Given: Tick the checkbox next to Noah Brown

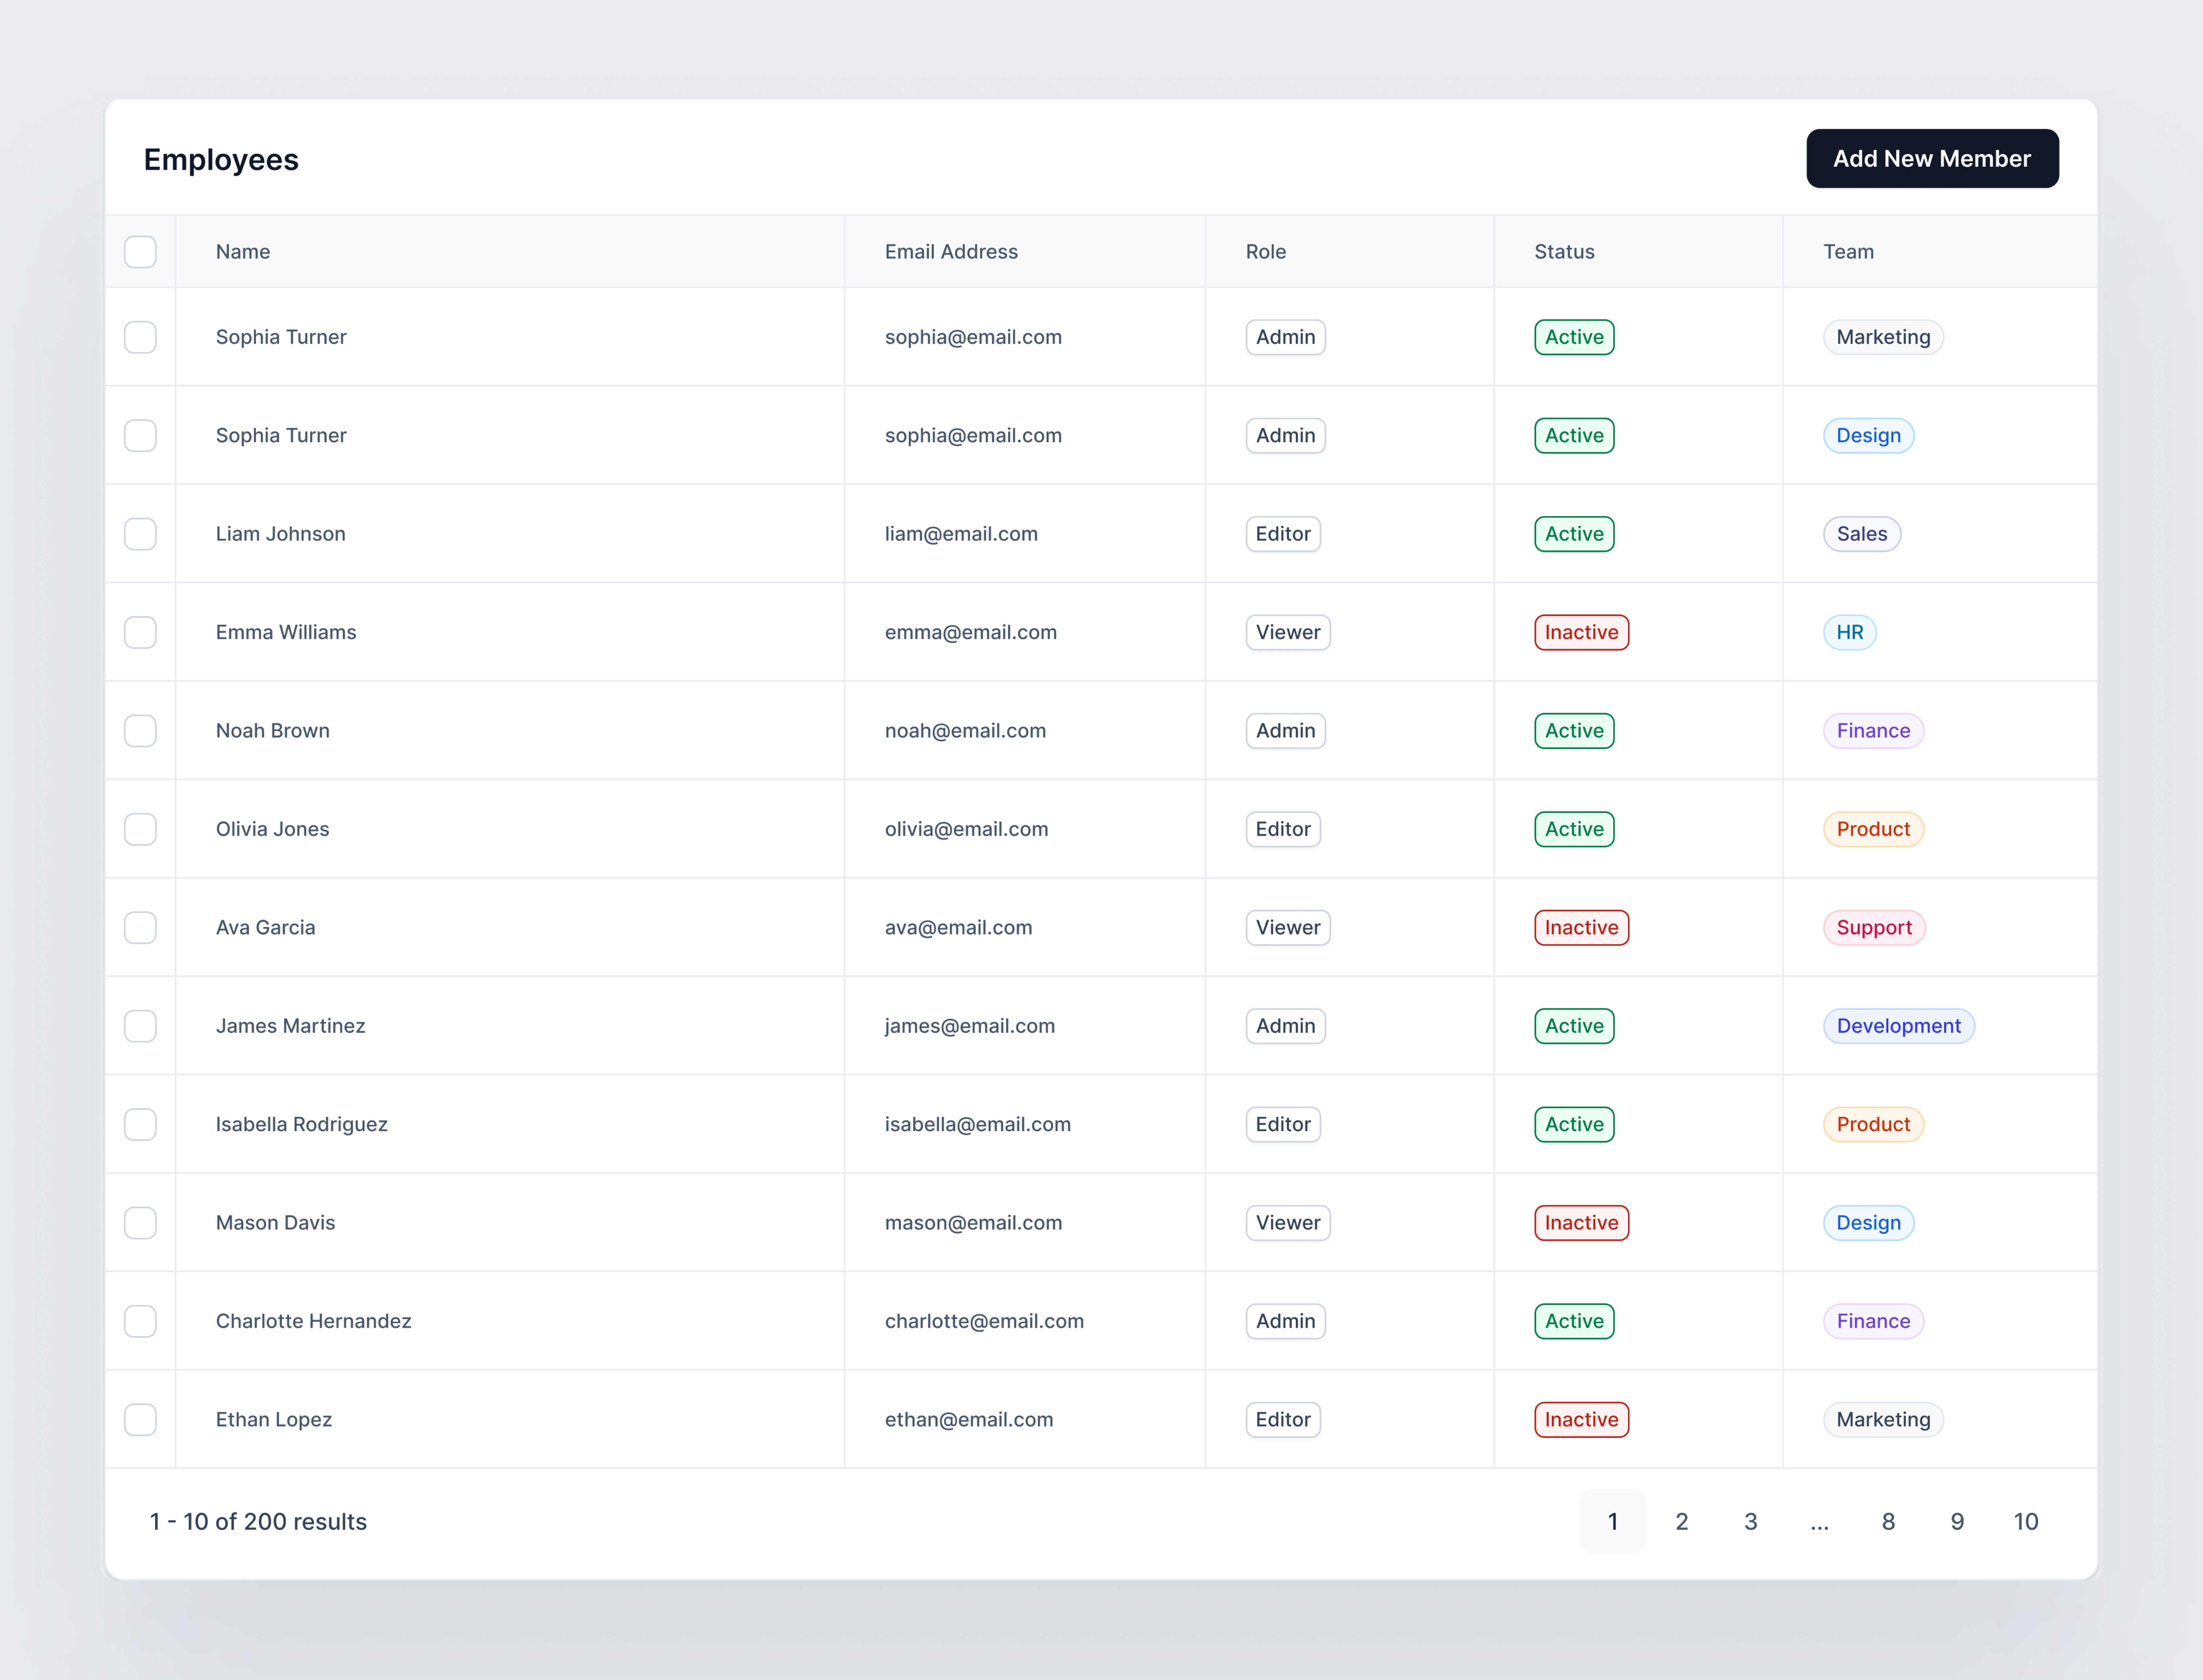Looking at the screenshot, I should point(140,731).
